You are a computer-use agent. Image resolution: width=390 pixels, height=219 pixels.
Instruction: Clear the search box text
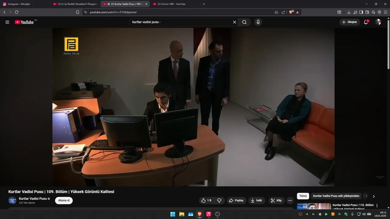[235, 22]
